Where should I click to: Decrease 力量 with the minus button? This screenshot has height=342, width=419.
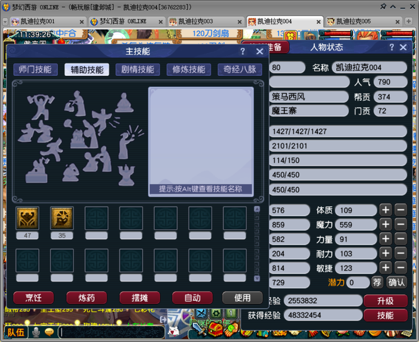click(x=401, y=239)
